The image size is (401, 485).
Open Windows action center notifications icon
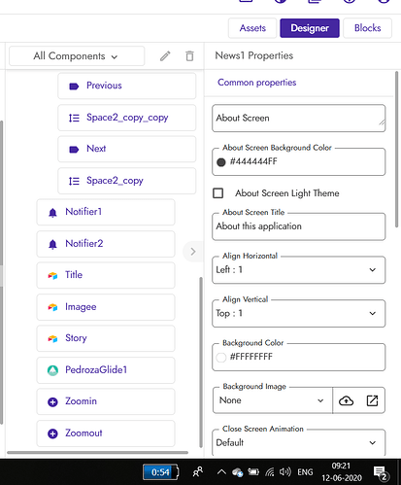click(x=381, y=473)
